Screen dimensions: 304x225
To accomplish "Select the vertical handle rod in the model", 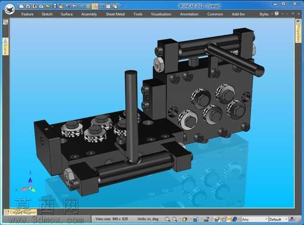I will [x=132, y=116].
